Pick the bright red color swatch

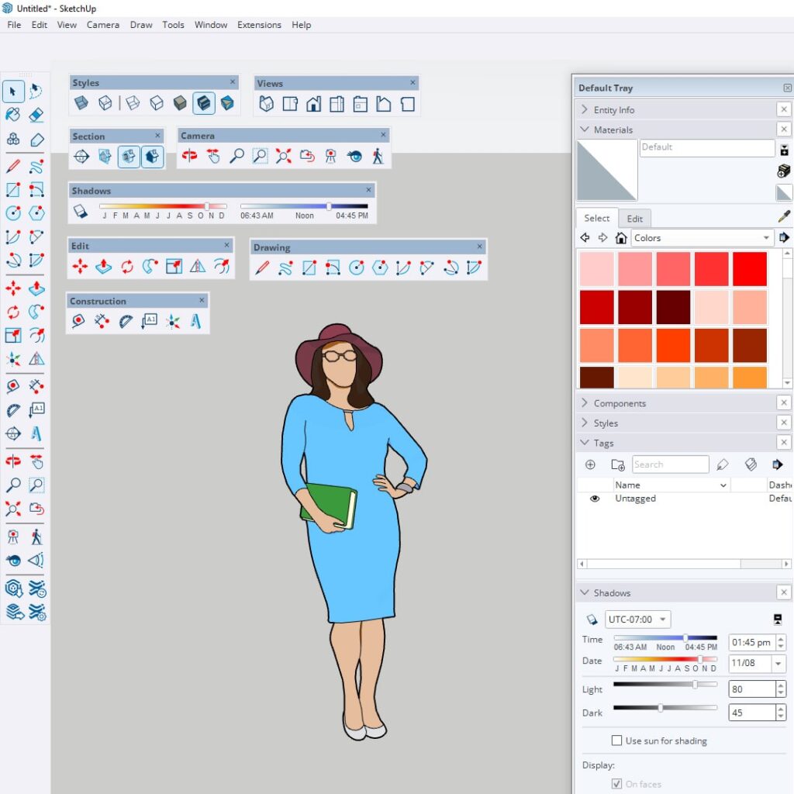[x=749, y=269]
